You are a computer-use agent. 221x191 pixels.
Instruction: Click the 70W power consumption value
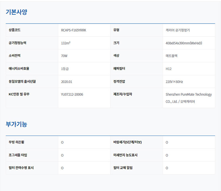[x=64, y=56]
